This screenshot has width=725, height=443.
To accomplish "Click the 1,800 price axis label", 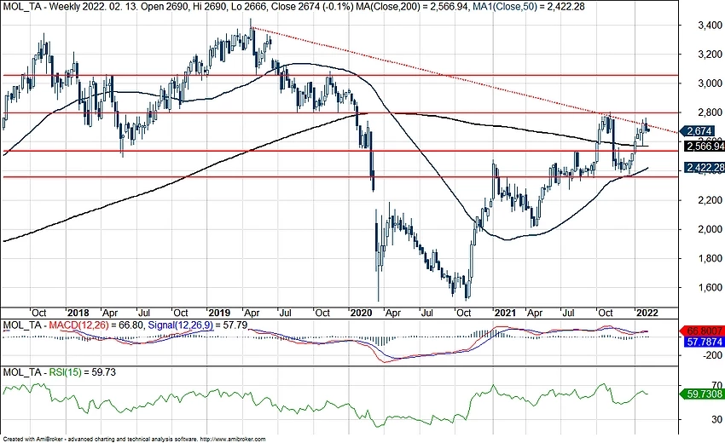I will click(x=710, y=258).
